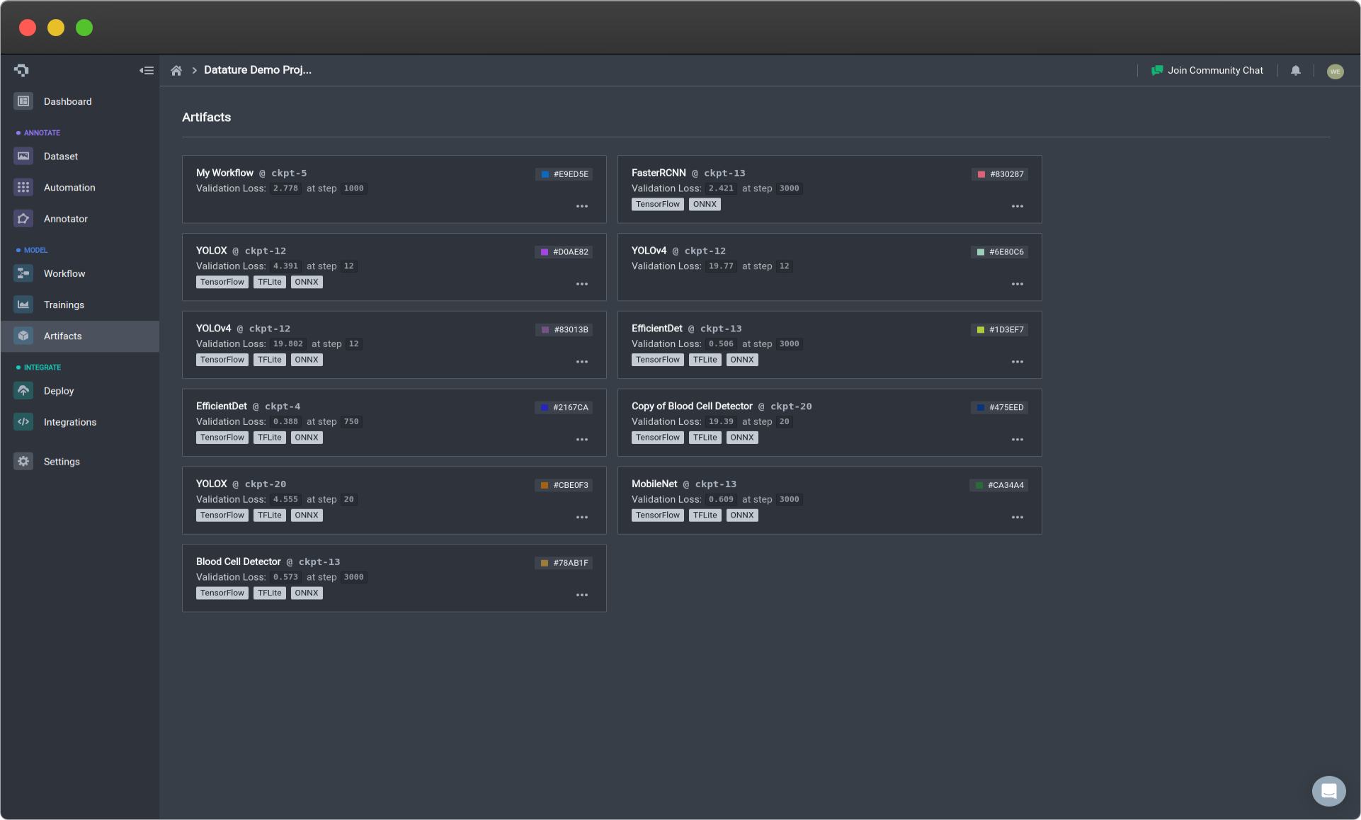Select Integrations in sidebar
The width and height of the screenshot is (1361, 820).
tap(70, 422)
